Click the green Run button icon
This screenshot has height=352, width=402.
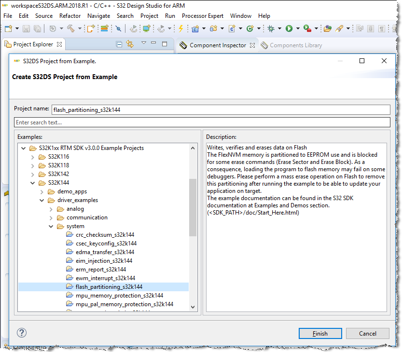coord(289,28)
